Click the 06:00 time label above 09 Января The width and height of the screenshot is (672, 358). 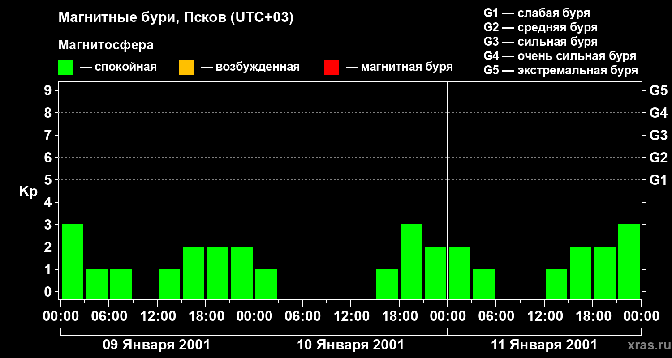point(109,316)
